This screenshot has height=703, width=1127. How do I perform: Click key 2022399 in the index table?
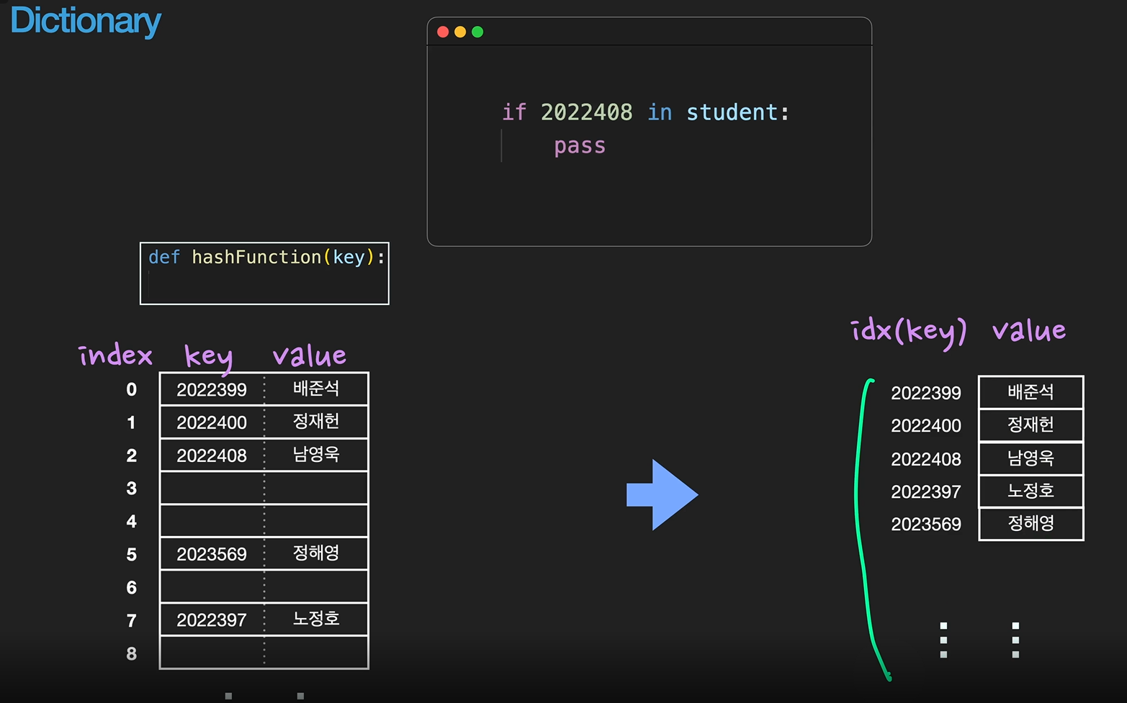tap(212, 390)
